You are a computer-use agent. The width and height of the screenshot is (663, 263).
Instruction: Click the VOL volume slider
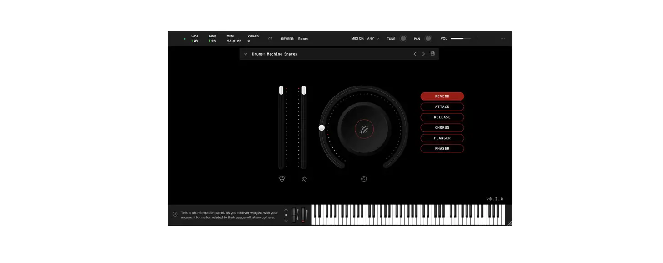pos(461,39)
